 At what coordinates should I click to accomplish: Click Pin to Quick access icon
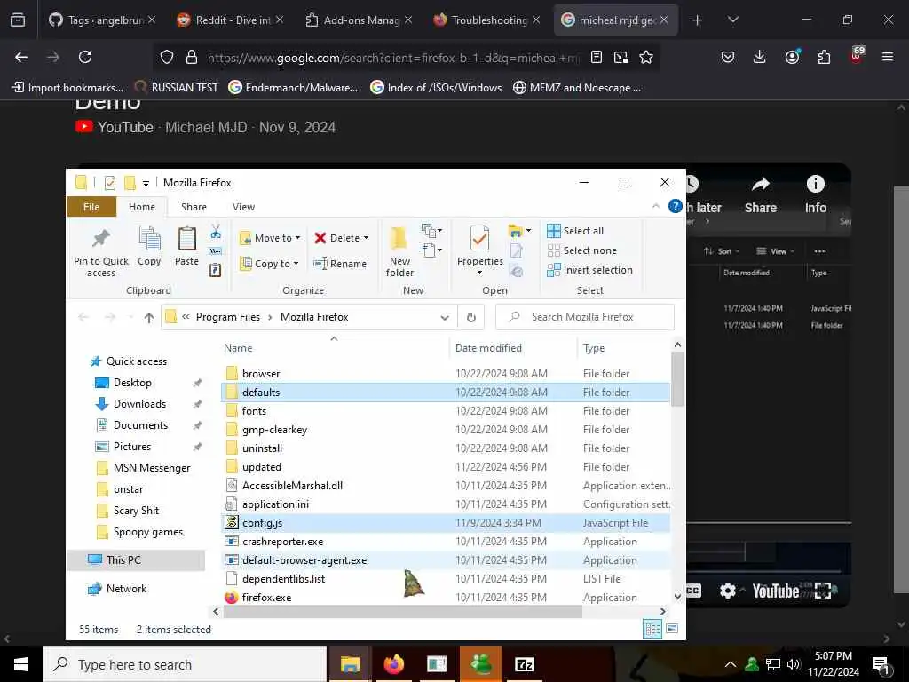coord(101,238)
